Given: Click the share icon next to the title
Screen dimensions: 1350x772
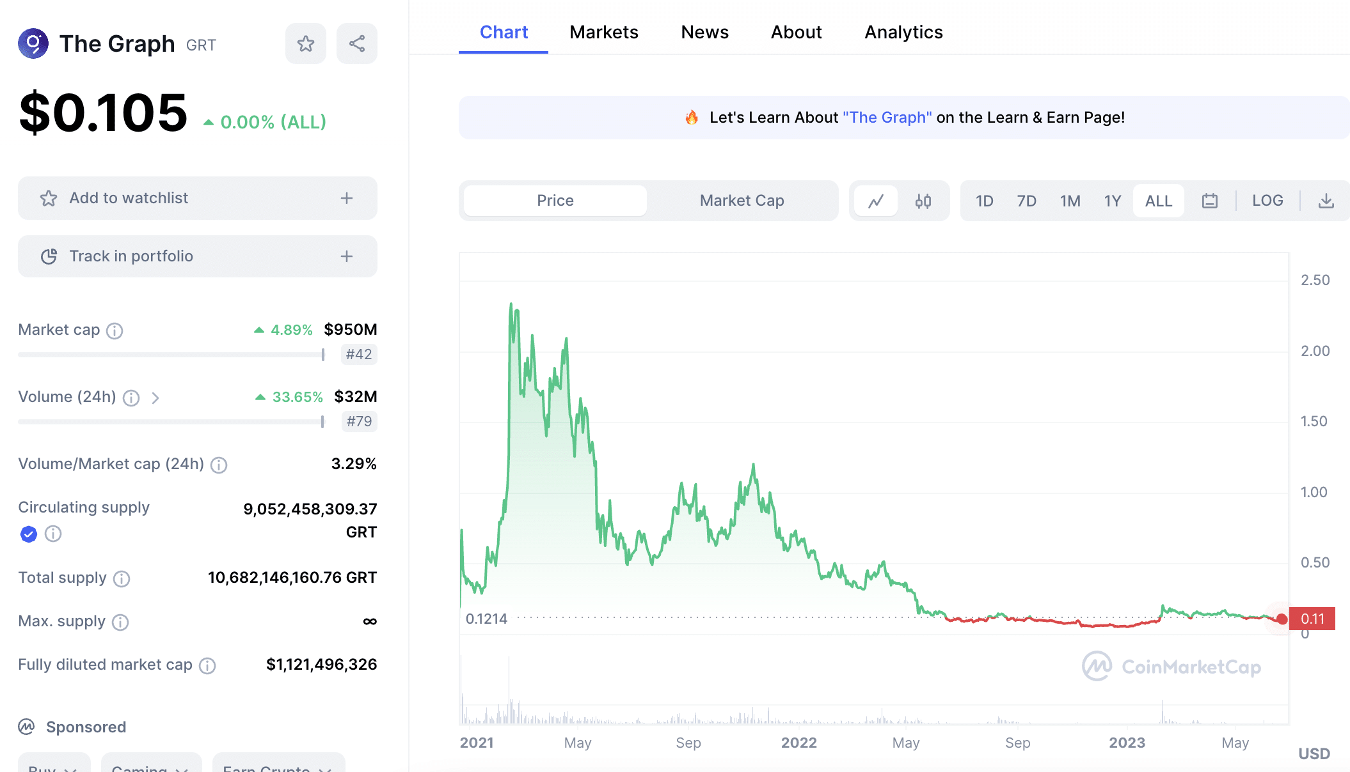Looking at the screenshot, I should [x=357, y=43].
